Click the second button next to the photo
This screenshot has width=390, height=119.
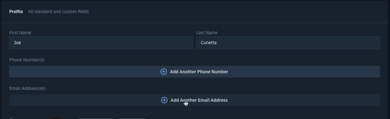click(132, 118)
